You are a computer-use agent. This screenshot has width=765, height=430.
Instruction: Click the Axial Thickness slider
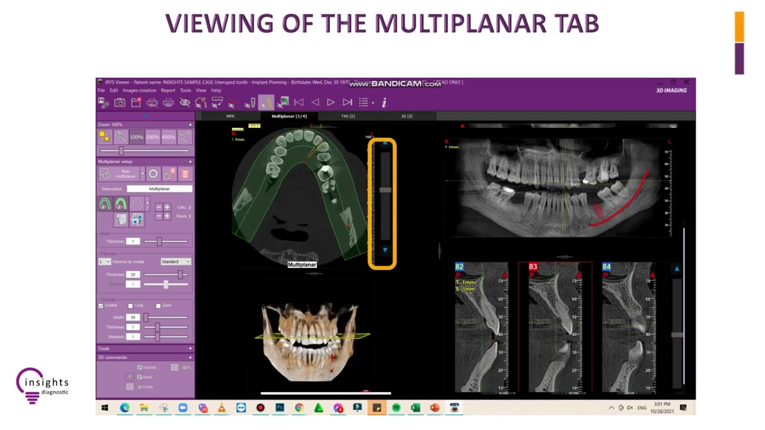pyautogui.click(x=166, y=241)
